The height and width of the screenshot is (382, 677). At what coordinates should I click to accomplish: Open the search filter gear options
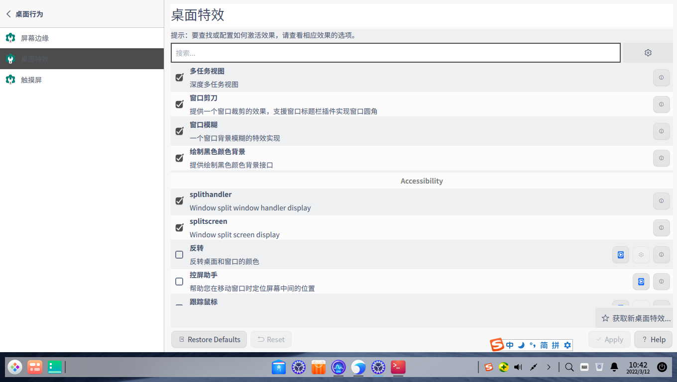tap(648, 52)
